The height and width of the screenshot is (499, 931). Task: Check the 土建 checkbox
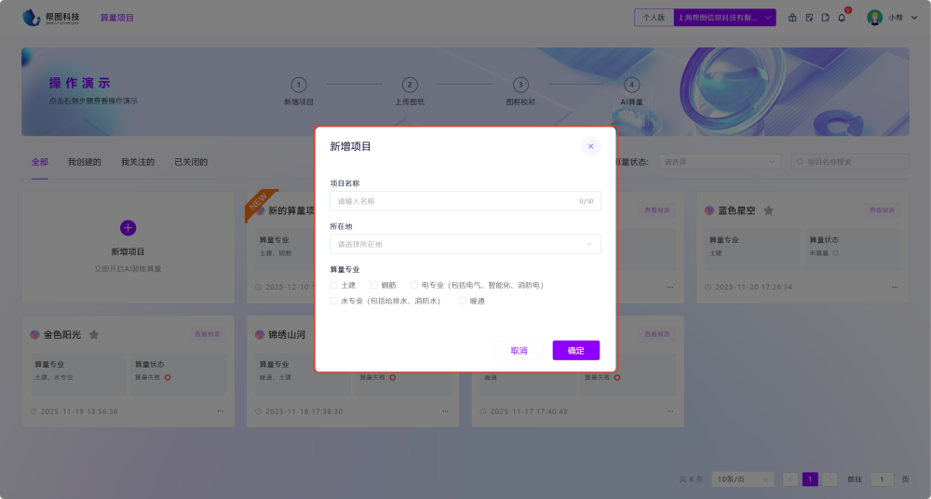(x=334, y=285)
